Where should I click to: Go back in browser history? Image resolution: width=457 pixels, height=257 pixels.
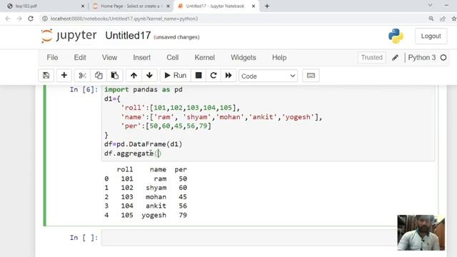click(x=8, y=19)
